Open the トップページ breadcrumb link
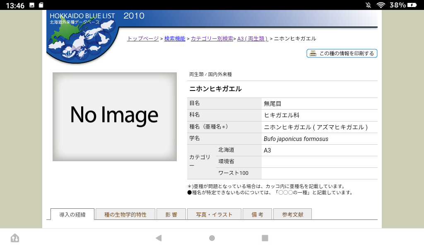 tap(143, 38)
